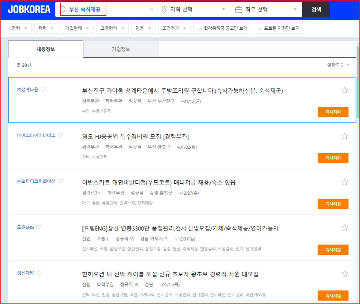
Task: Switch to the 기업정보 tab
Action: pyautogui.click(x=121, y=49)
